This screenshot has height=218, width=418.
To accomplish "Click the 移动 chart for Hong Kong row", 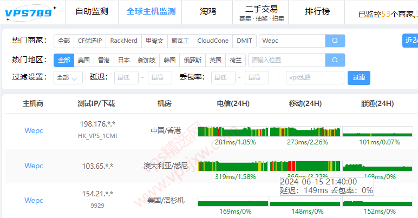I will coord(305,131).
